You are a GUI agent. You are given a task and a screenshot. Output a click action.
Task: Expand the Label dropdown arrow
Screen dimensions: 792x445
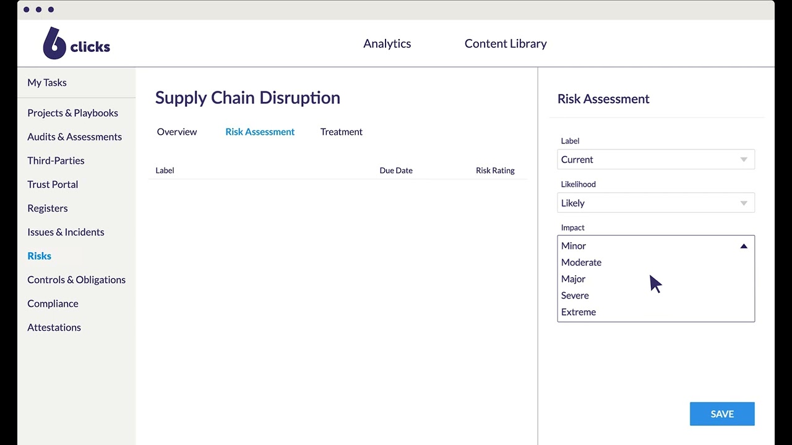coord(744,159)
